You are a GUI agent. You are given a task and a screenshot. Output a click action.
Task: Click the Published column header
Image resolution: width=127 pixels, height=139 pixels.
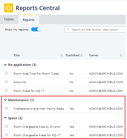[x=72, y=55]
